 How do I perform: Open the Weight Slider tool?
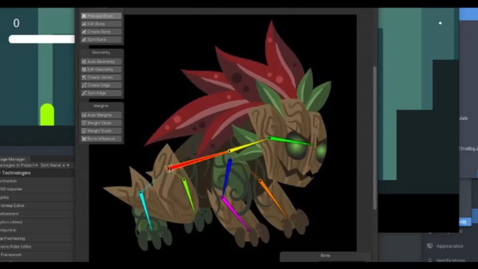[101, 123]
